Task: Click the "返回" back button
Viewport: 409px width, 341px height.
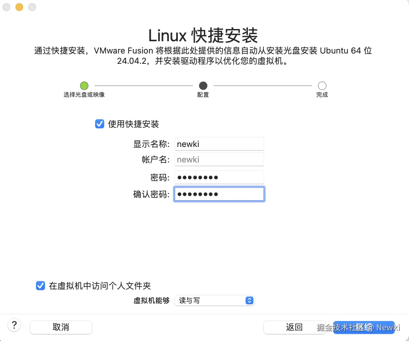Action: pyautogui.click(x=294, y=327)
